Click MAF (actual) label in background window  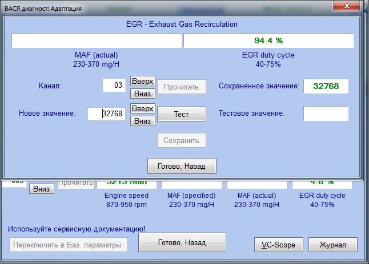point(256,196)
